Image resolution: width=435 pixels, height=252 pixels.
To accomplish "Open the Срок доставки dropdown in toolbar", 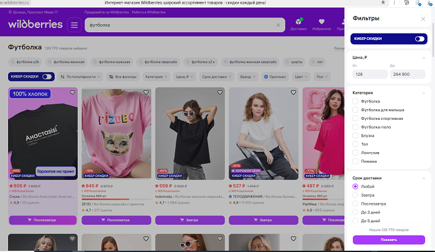I will tap(217, 77).
